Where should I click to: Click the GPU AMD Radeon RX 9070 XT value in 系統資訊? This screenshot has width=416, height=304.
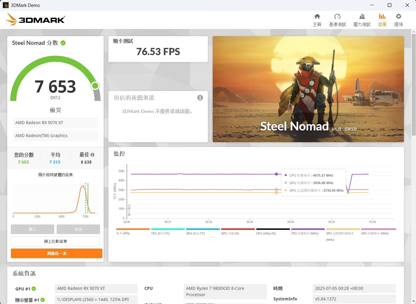[96, 289]
